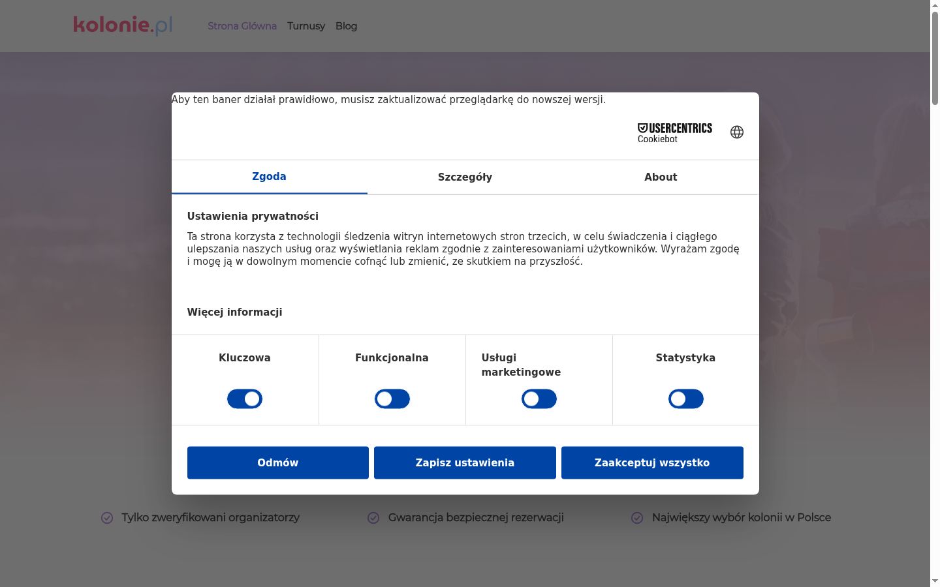Enable the Funkcjonalna cookie switch
The height and width of the screenshot is (587, 940).
392,399
